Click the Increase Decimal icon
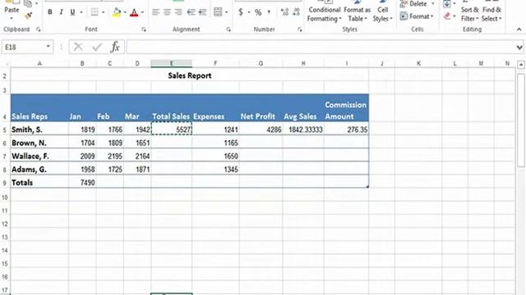 coord(285,12)
